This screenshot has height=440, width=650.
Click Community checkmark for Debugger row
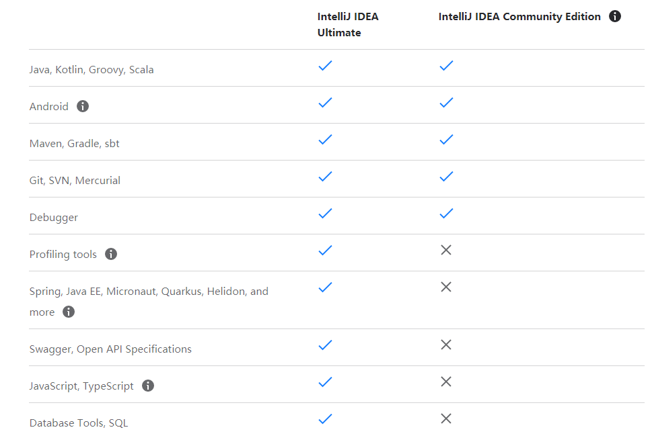[445, 214]
